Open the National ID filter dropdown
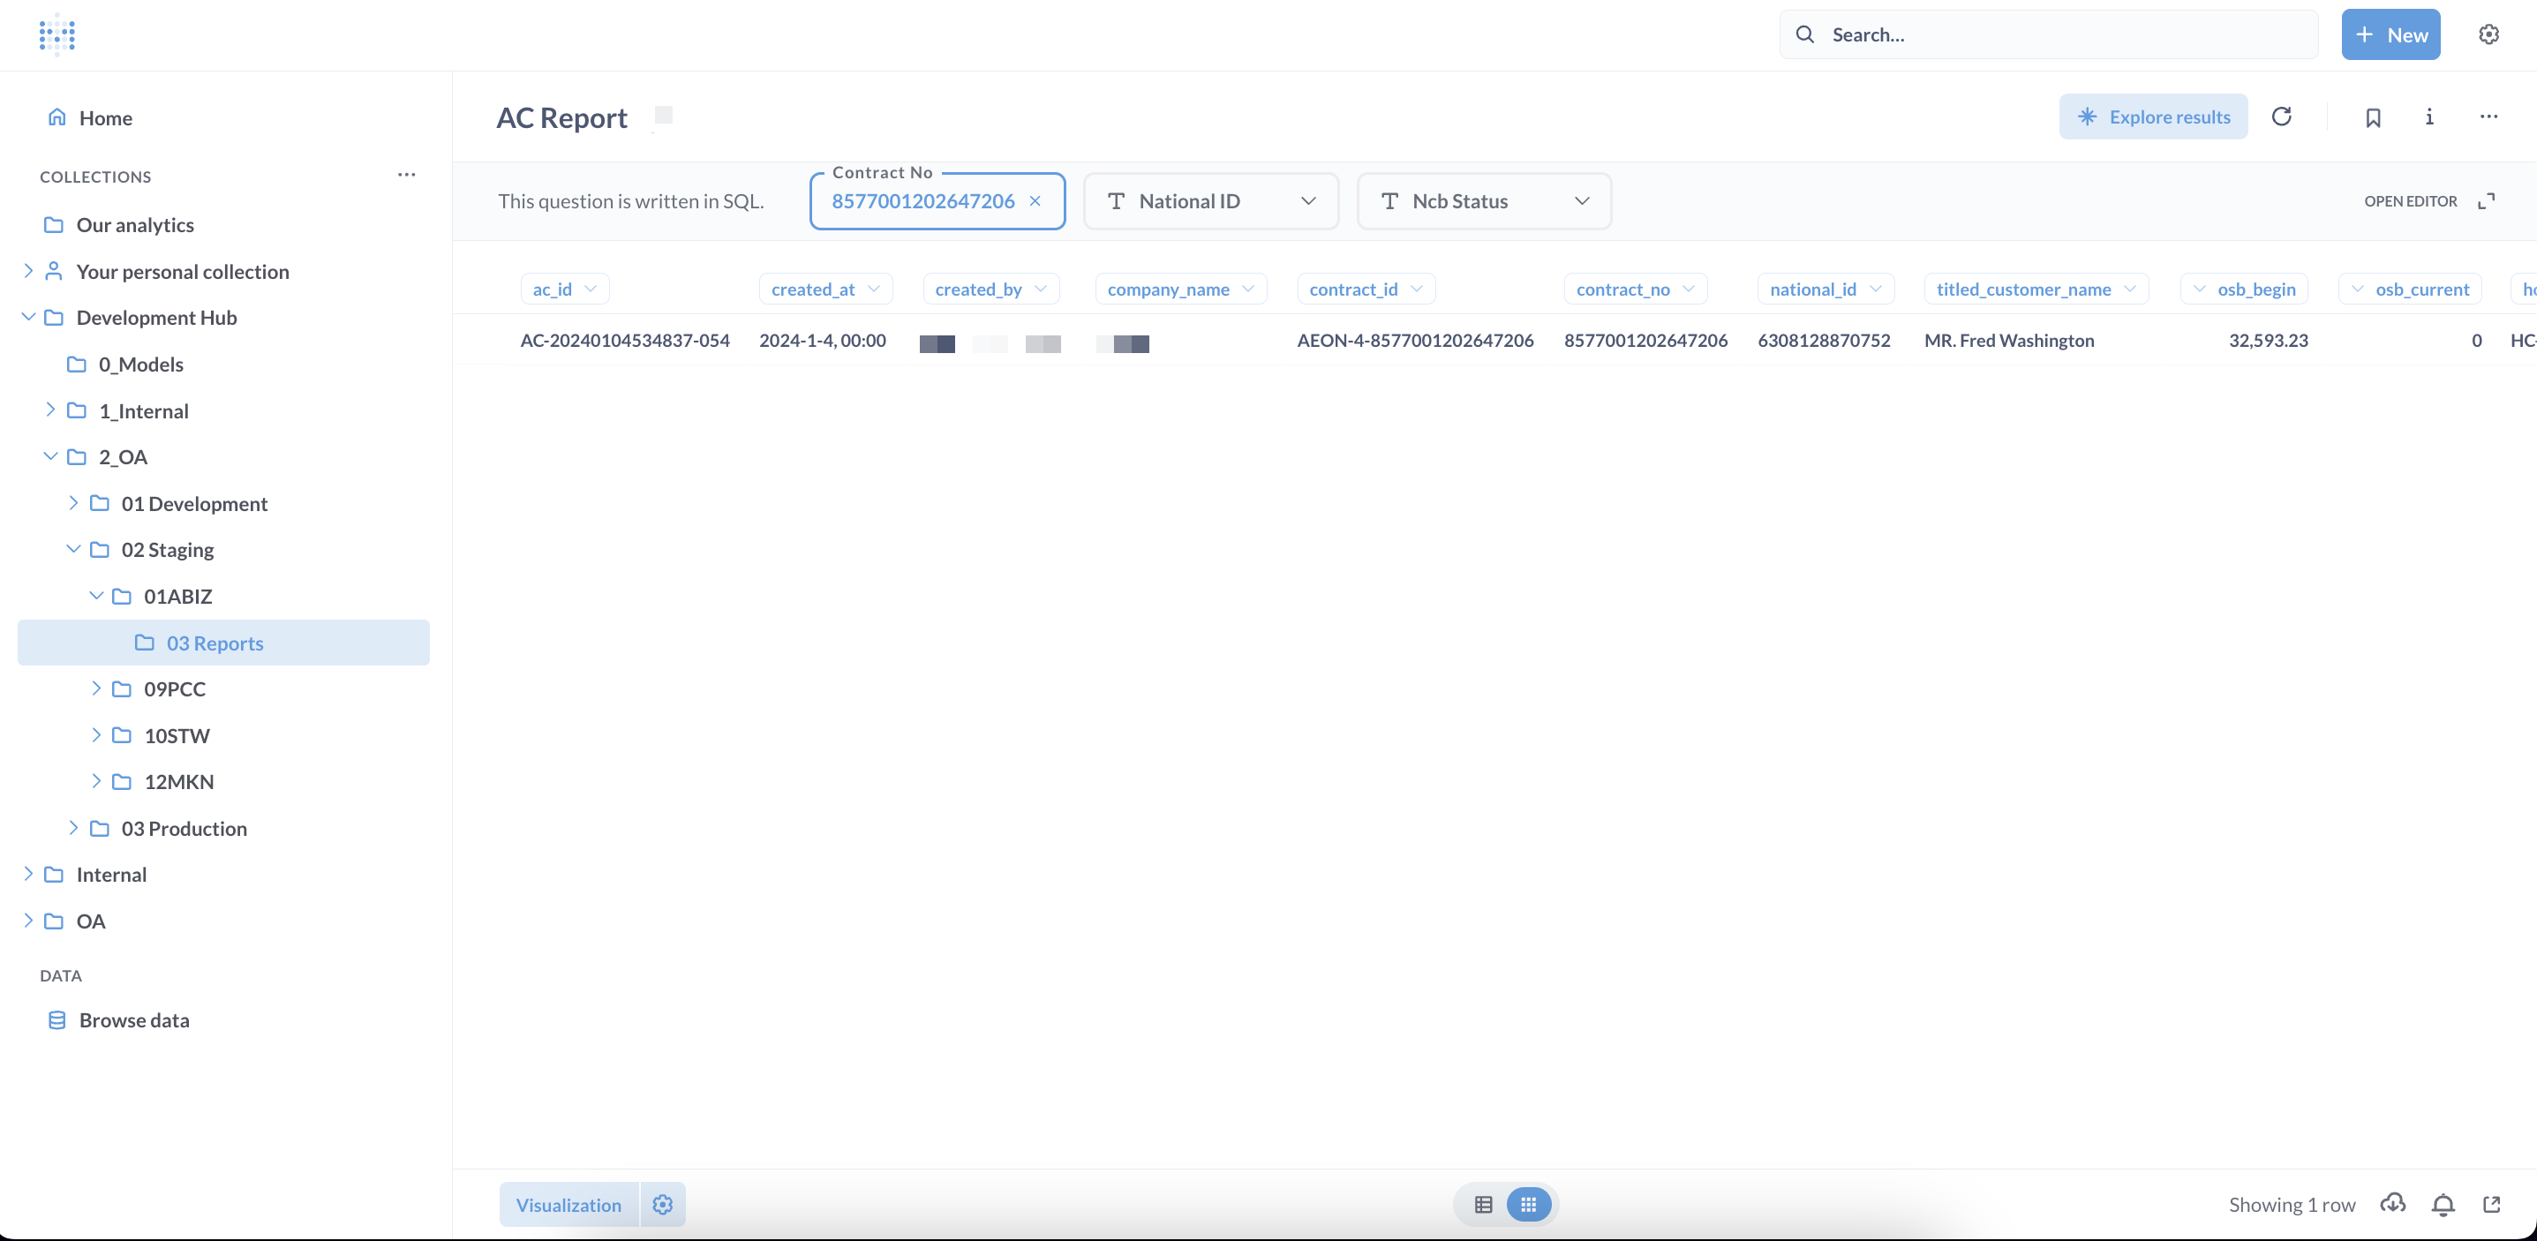 [1210, 201]
